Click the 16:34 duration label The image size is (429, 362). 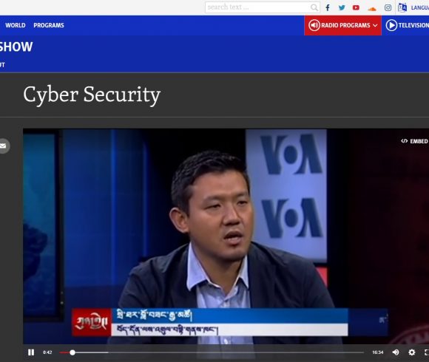pyautogui.click(x=377, y=352)
